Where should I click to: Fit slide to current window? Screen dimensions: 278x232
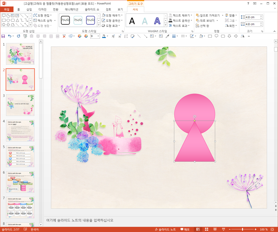click(272, 229)
